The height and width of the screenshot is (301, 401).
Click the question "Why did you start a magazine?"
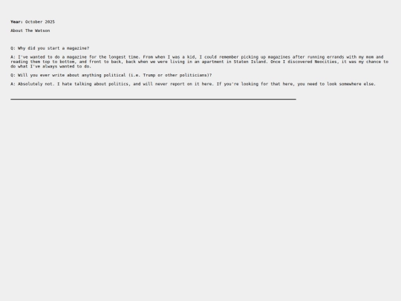[x=50, y=48]
